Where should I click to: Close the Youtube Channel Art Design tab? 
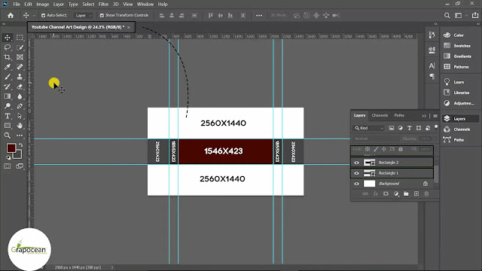(x=129, y=27)
